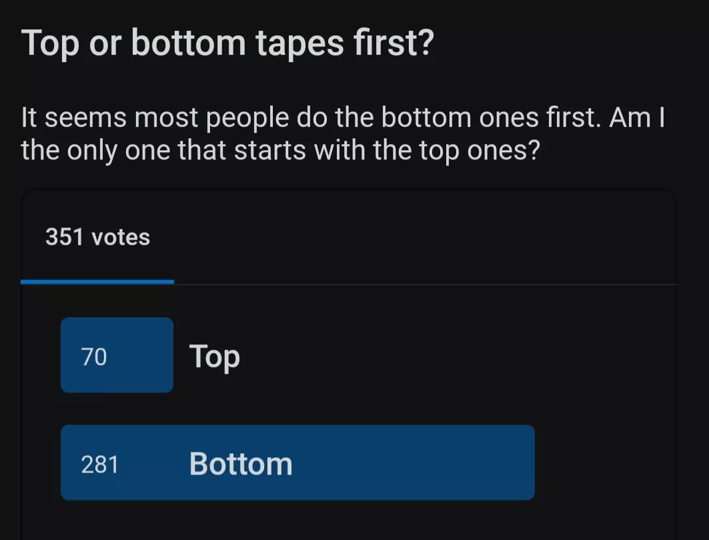Click inside the Top blue bar
The image size is (709, 540).
coord(117,355)
